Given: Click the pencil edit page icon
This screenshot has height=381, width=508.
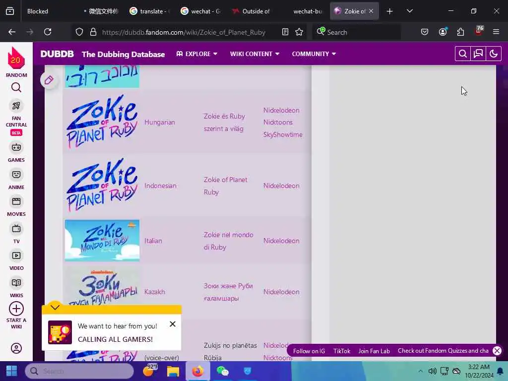Looking at the screenshot, I should (49, 80).
